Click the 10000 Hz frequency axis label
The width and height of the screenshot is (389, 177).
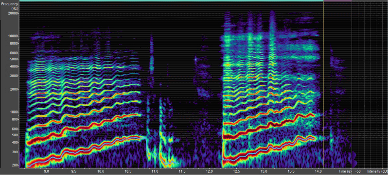14,36
